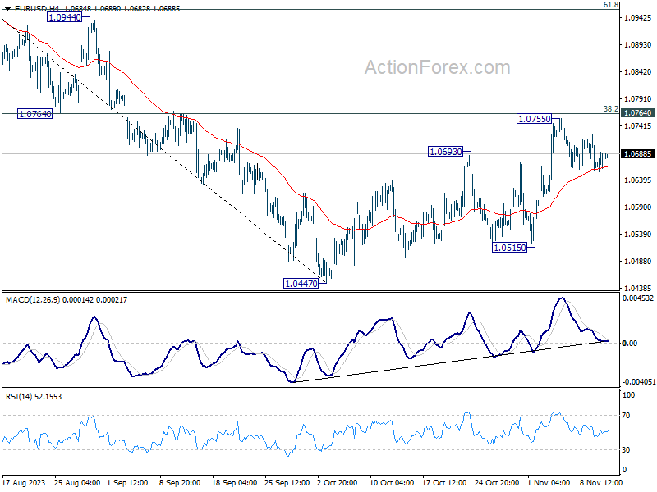This screenshot has height=492, width=657.
Task: Select the 1.07550 high price label
Action: [x=535, y=119]
